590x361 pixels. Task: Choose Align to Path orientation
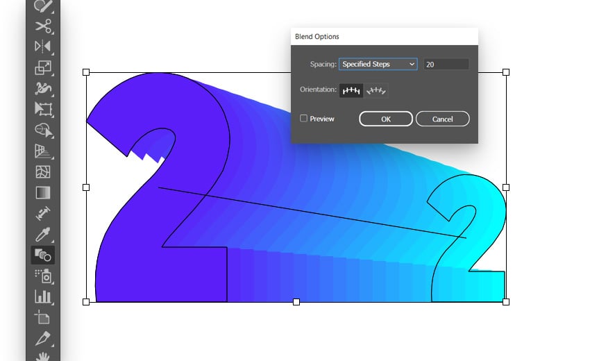coord(376,91)
